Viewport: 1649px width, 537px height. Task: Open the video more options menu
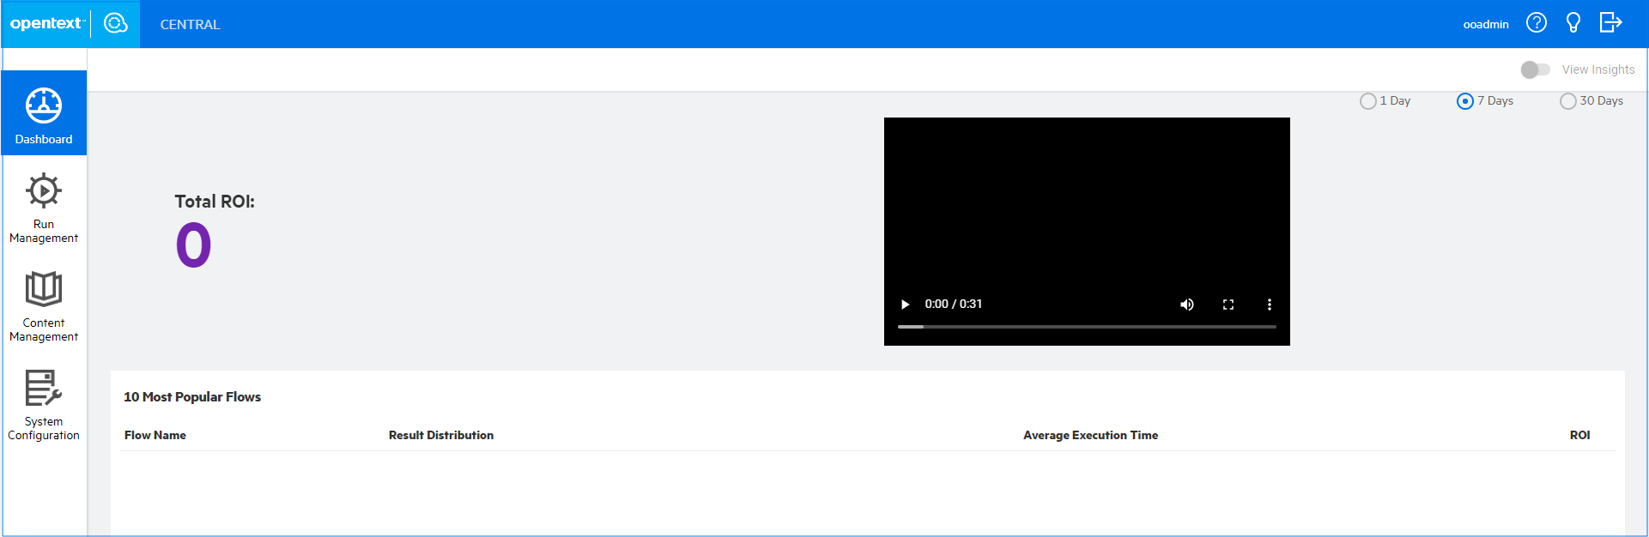1269,305
